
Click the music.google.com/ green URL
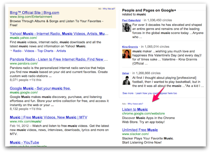24,93
